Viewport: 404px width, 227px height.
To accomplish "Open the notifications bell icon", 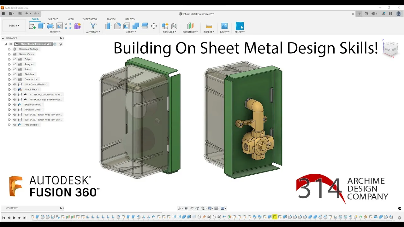I will click(x=384, y=14).
